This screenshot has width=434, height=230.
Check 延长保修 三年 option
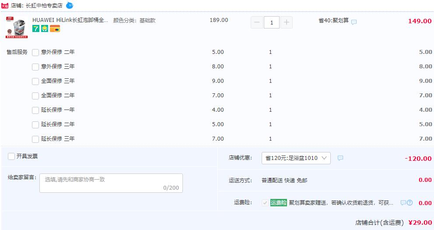point(35,139)
